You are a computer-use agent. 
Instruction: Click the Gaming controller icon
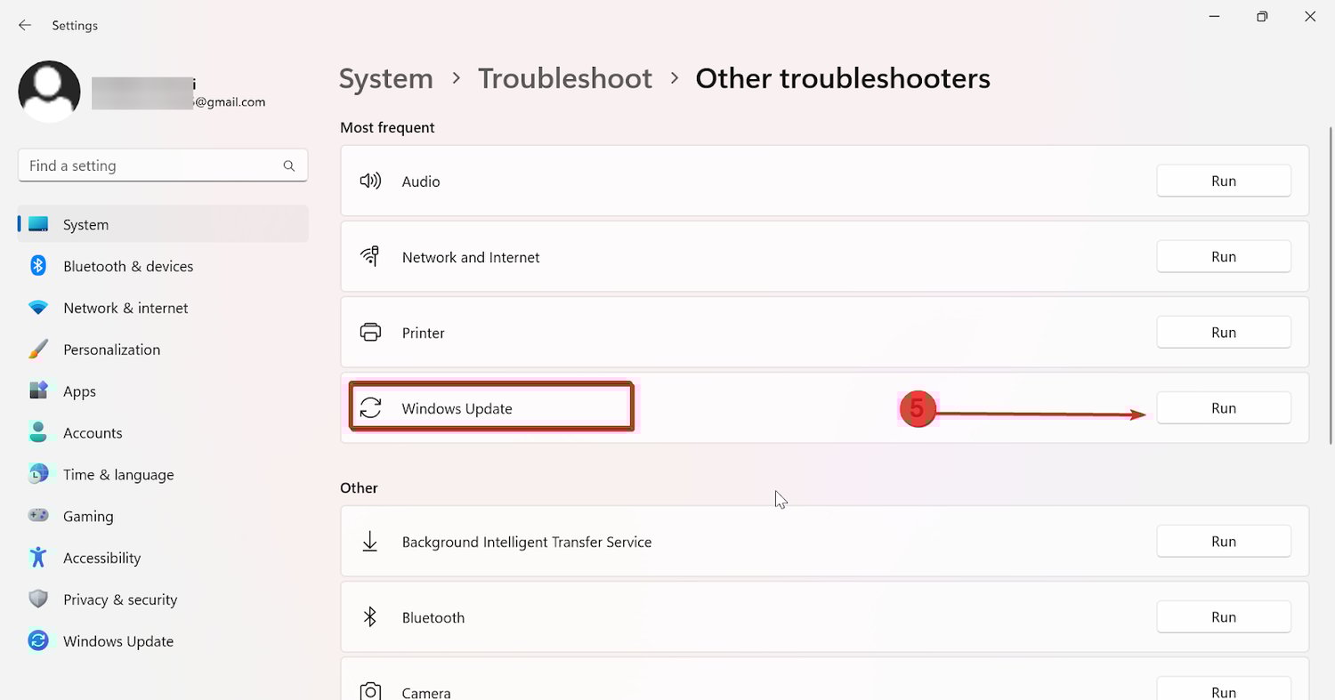(38, 515)
